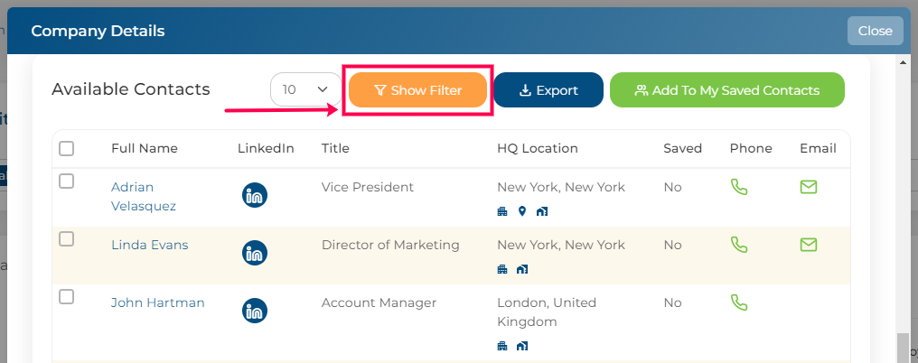Reveal Adrian Velasquez's email envelope icon
This screenshot has width=918, height=363.
tap(809, 187)
